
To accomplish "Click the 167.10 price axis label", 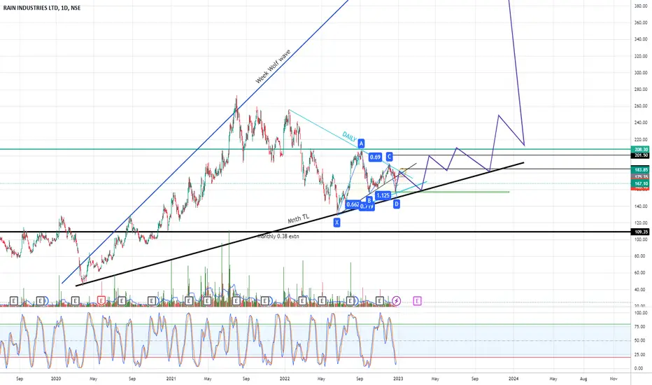I will [x=641, y=183].
